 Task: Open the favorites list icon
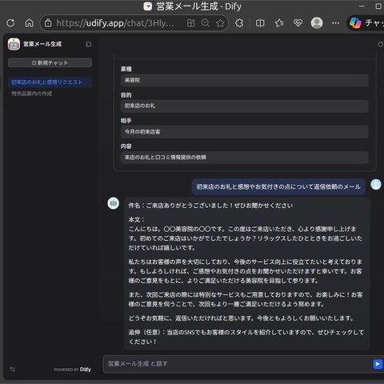click(279, 23)
